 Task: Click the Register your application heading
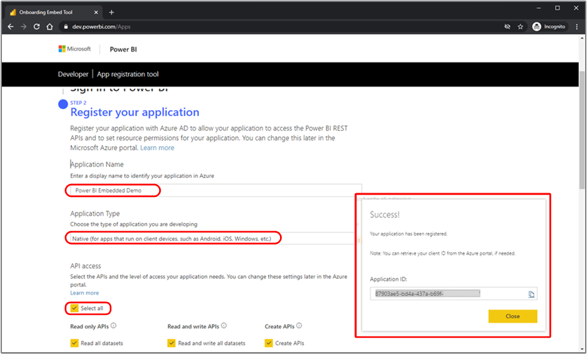pos(135,112)
